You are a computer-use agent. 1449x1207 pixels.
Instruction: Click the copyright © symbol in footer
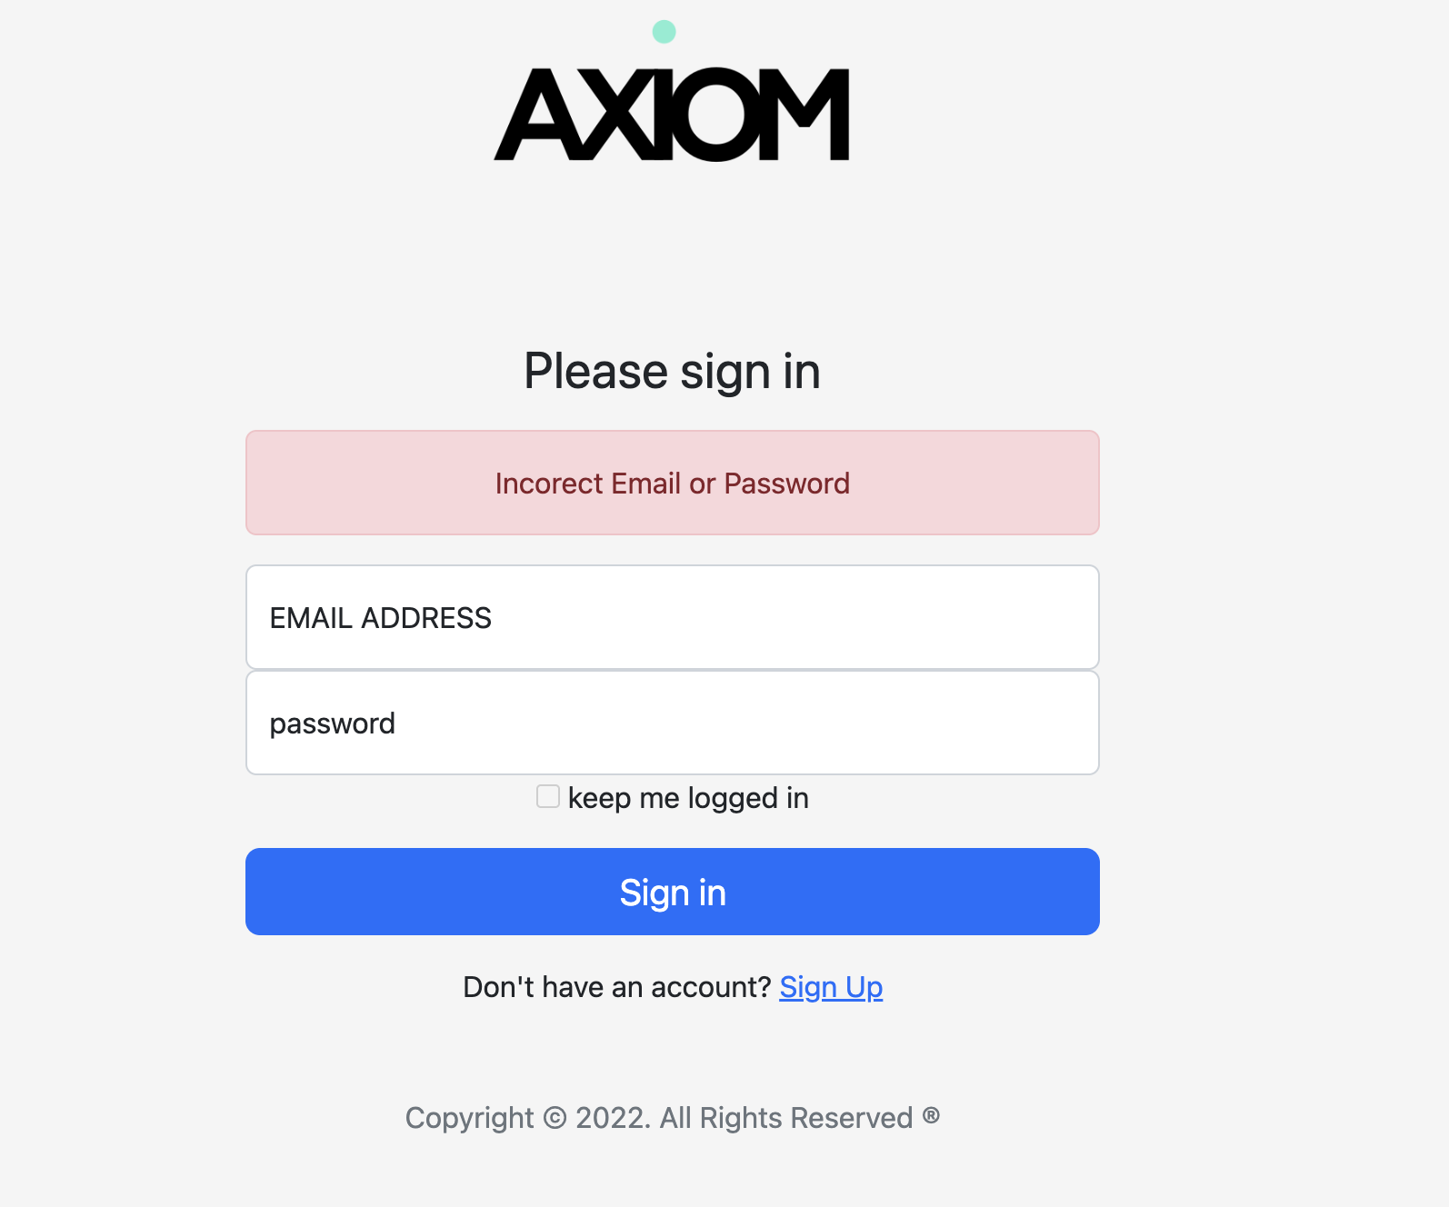coord(555,1118)
